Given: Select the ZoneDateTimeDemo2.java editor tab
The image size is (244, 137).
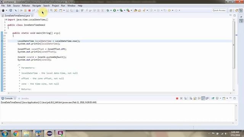Looking at the screenshot, I should [17, 16].
